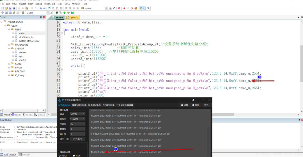Navigate backward with the blue left arrow

point(41,8)
